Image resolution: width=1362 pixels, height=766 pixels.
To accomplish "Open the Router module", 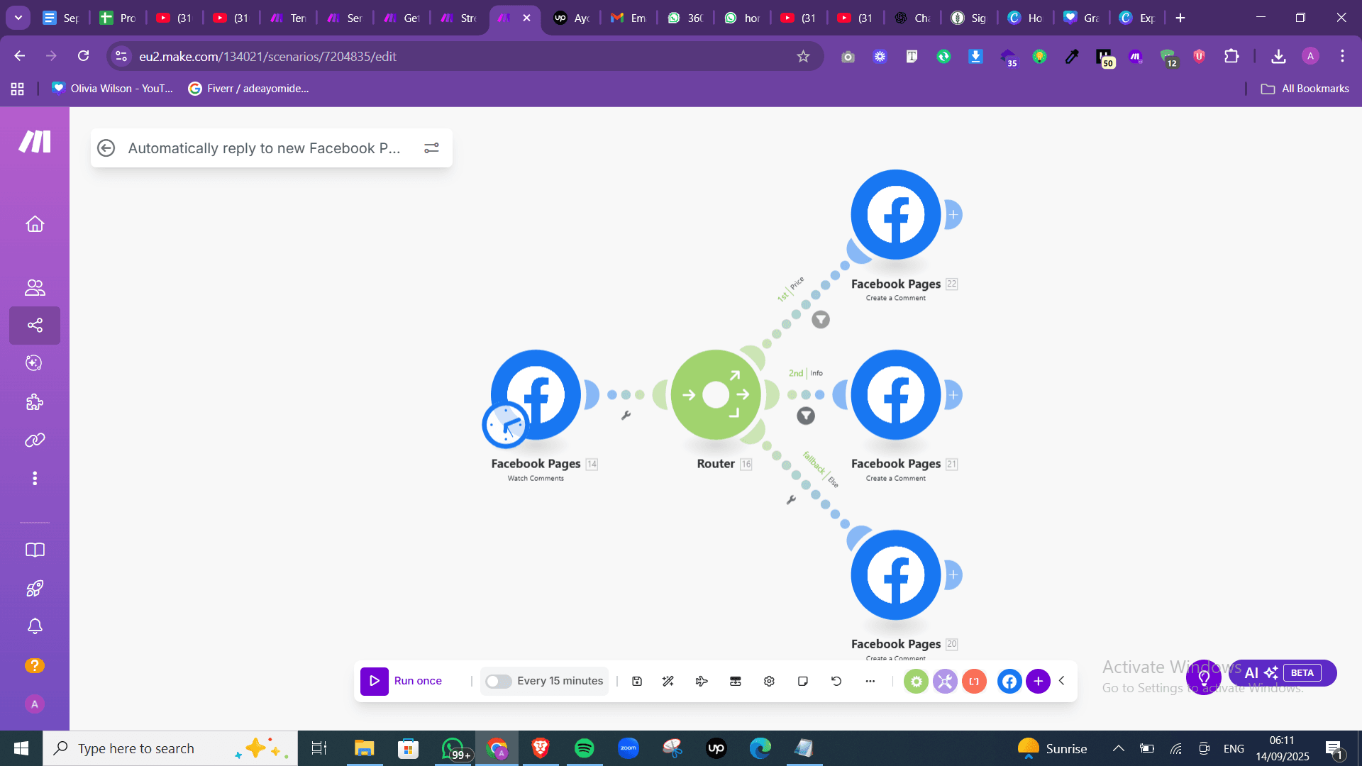I will click(x=716, y=395).
